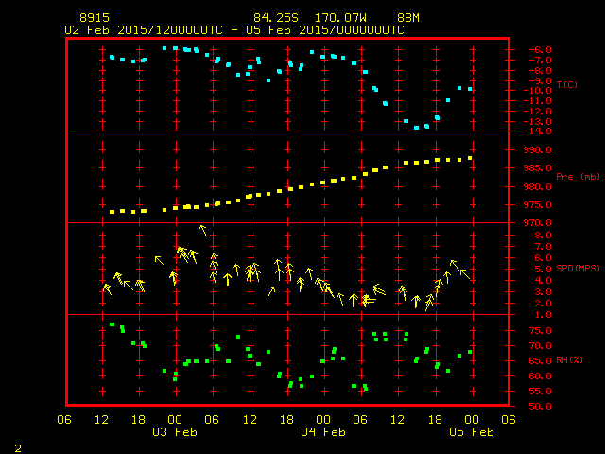Click the 970.0 pressure axis value
The width and height of the screenshot is (605, 454).
click(x=538, y=223)
